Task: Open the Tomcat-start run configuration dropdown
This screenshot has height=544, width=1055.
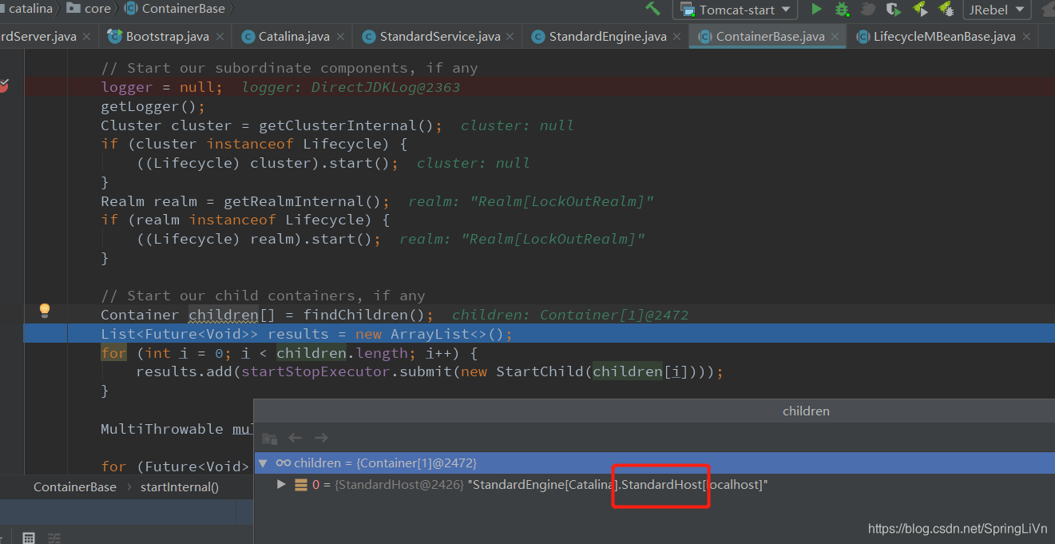Action: 735,10
